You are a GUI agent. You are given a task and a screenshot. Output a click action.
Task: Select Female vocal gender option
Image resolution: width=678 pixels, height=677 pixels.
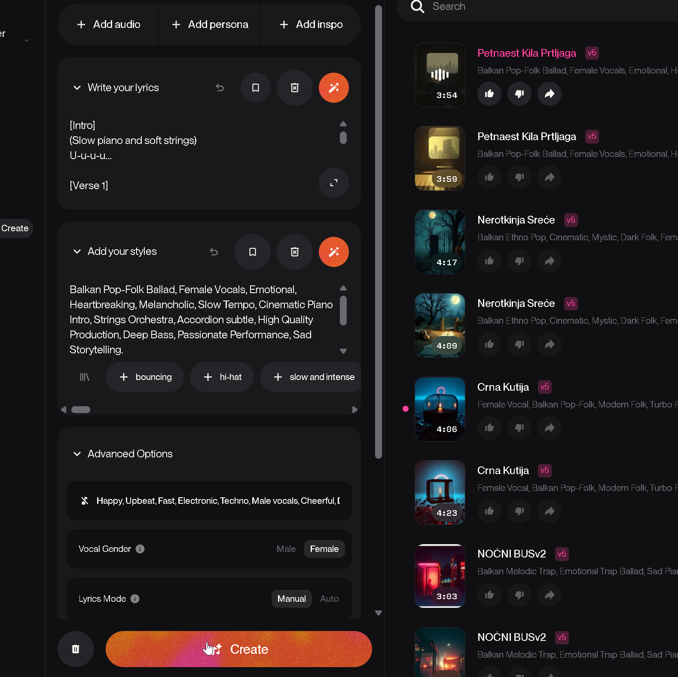(324, 549)
